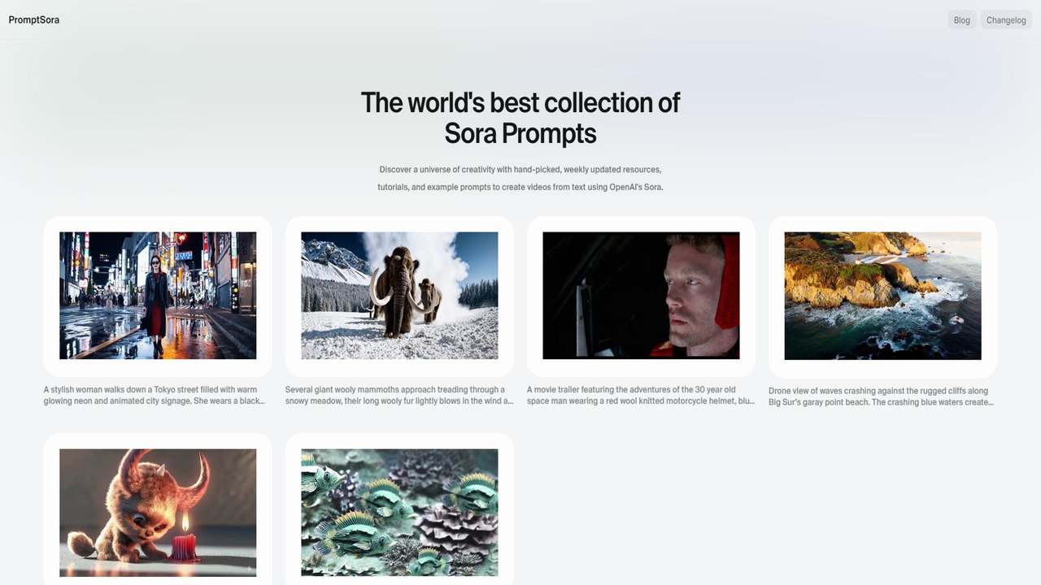This screenshot has width=1041, height=585.
Task: Open the Tokyo street woman video thumbnail
Action: point(158,296)
